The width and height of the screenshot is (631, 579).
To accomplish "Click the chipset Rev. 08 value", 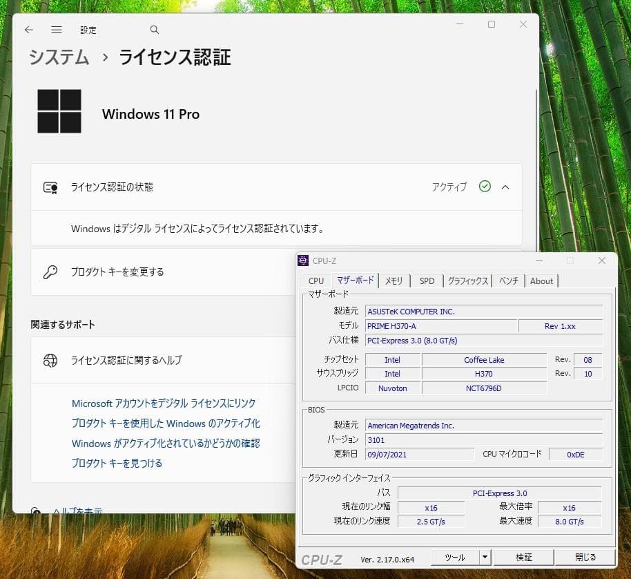I will pyautogui.click(x=588, y=359).
